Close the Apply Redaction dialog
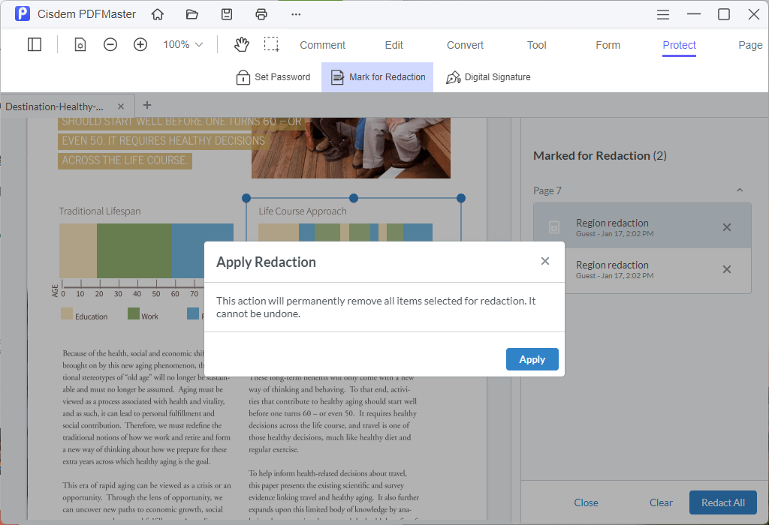Image resolution: width=769 pixels, height=525 pixels. pos(545,261)
